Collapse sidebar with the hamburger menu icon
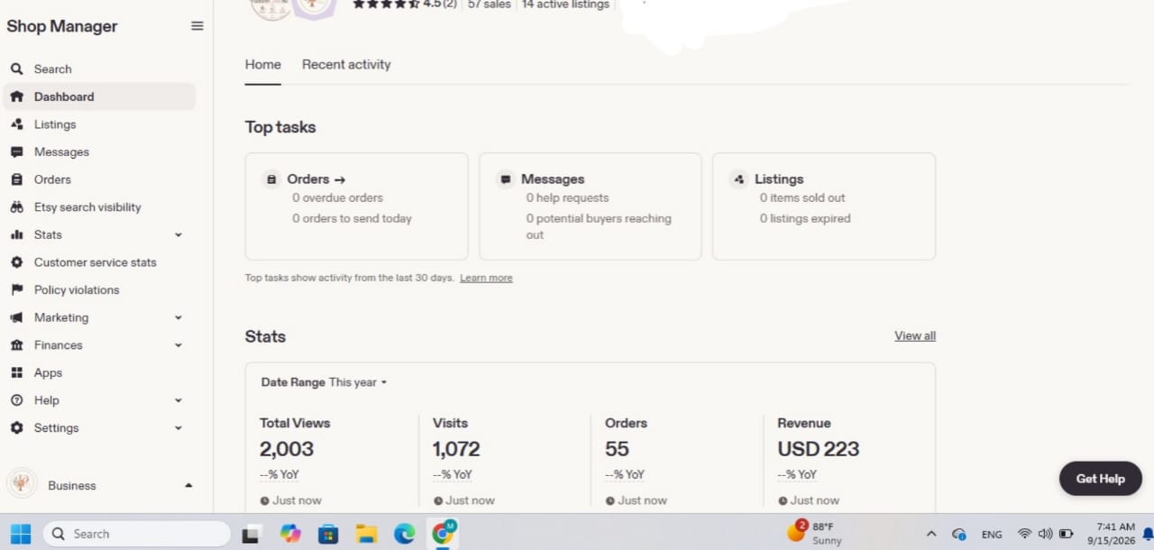 197,26
